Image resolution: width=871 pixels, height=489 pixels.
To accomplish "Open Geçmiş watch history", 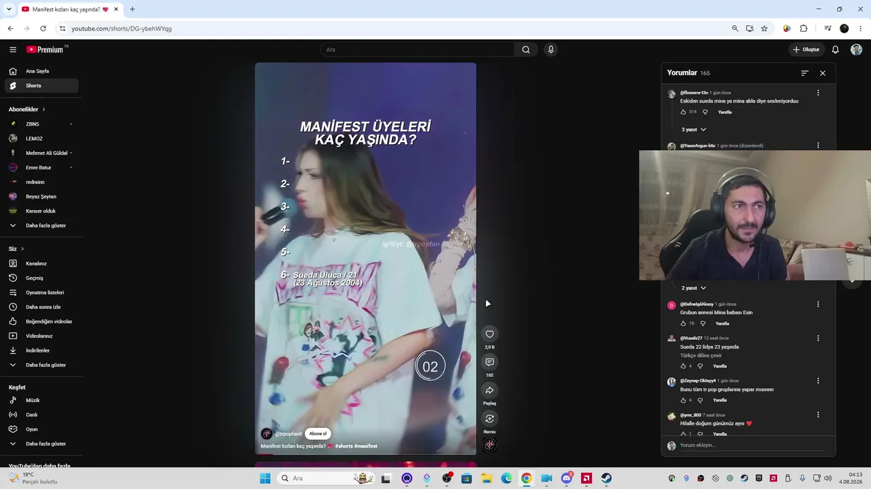I will point(41,278).
